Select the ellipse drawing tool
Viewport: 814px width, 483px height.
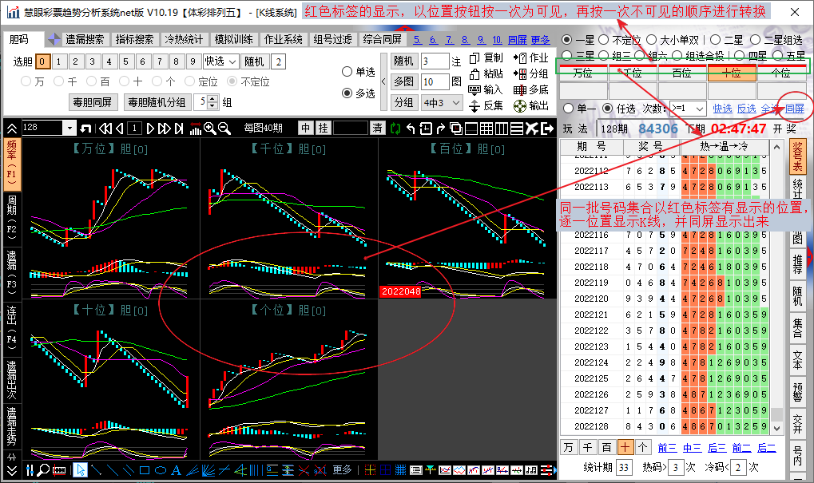[x=160, y=470]
